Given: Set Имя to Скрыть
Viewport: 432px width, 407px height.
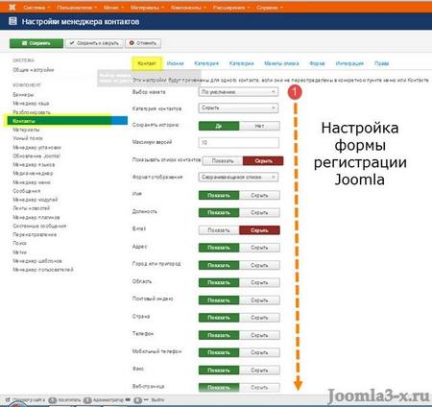Looking at the screenshot, I should tap(259, 196).
